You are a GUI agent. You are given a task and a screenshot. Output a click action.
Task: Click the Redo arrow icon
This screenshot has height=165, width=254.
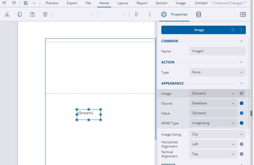click(x=14, y=3)
